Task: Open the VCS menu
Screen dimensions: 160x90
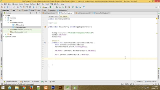Action: [x=52, y=4]
